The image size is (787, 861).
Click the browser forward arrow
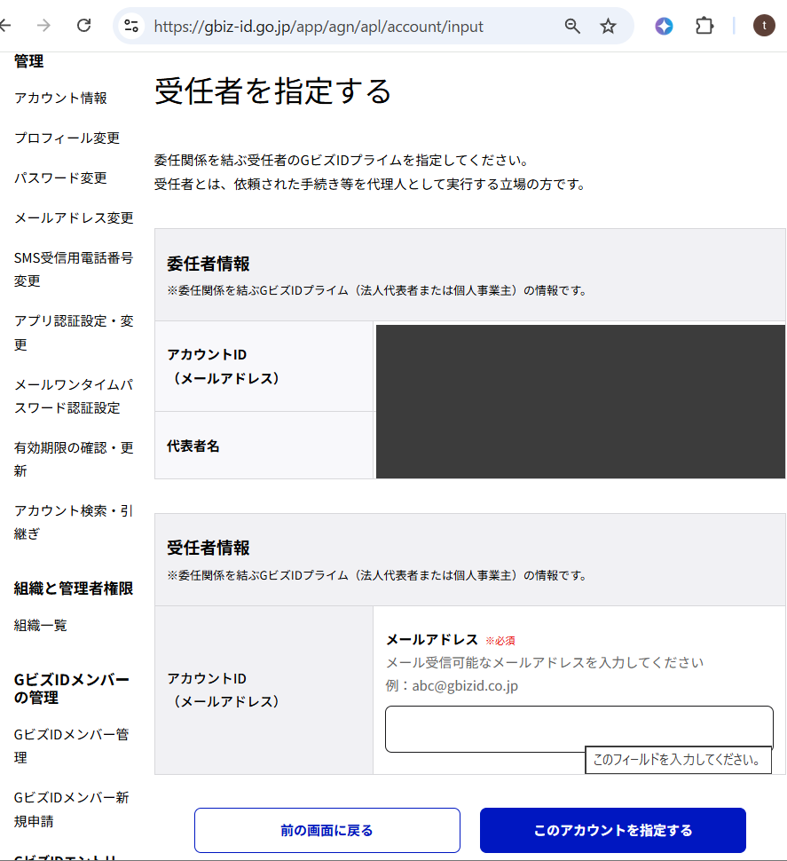[x=43, y=25]
